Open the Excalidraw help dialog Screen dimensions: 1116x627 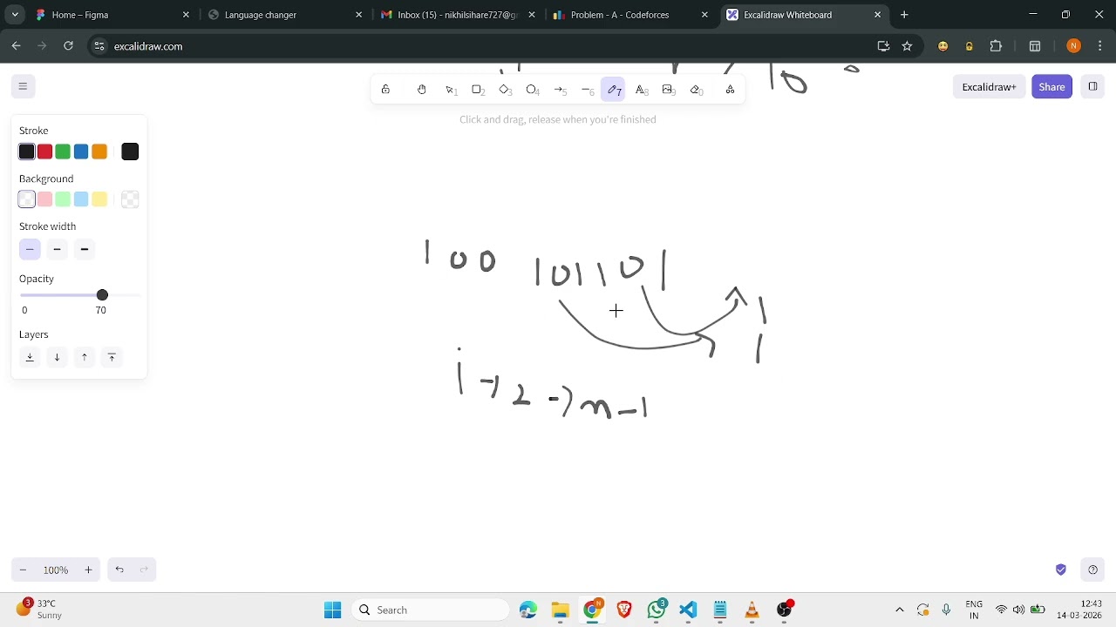tap(1093, 570)
